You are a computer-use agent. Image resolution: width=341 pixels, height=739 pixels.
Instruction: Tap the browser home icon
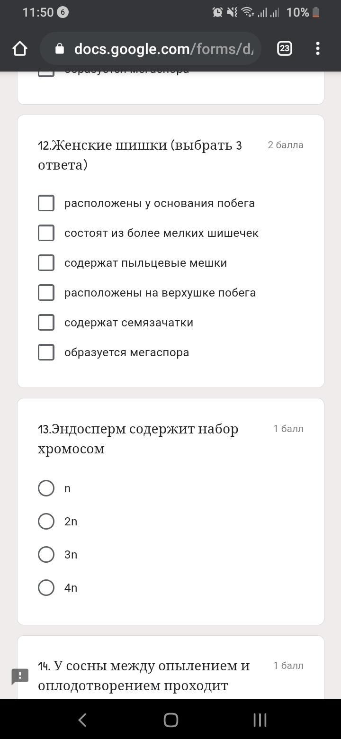tap(20, 48)
